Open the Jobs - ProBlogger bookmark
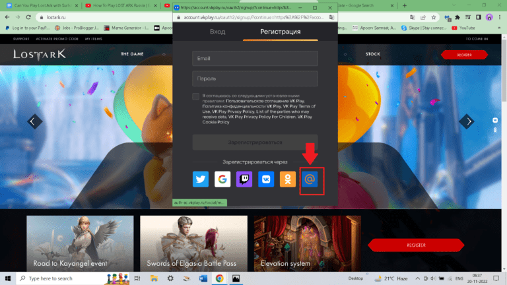Screen dimensions: 507x285 pyautogui.click(x=77, y=28)
